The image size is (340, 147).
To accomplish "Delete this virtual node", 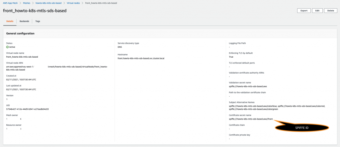I will [x=330, y=11].
